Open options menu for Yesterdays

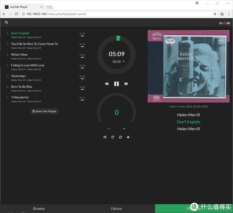coord(82,79)
